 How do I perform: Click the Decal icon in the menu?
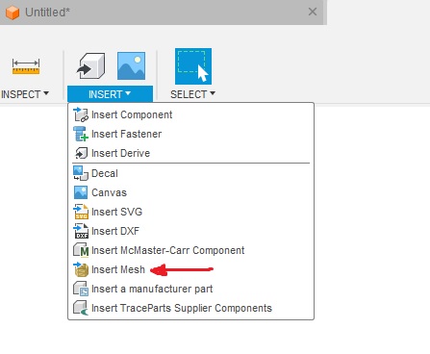point(81,173)
